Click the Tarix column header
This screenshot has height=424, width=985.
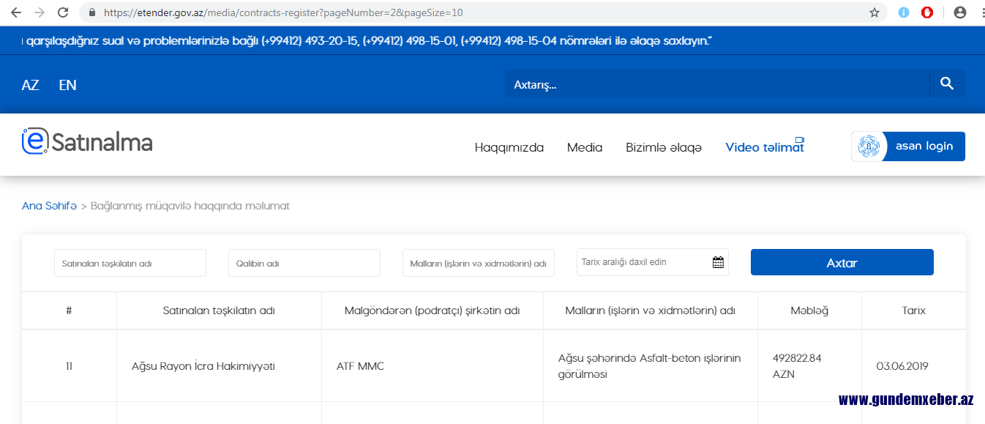914,310
